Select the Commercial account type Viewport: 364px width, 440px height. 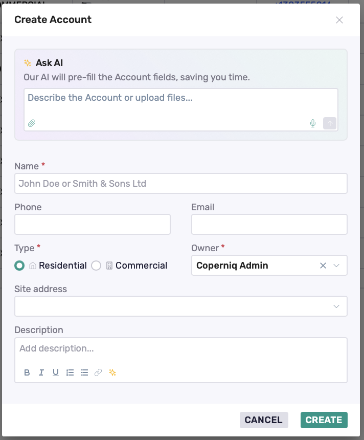pos(96,266)
